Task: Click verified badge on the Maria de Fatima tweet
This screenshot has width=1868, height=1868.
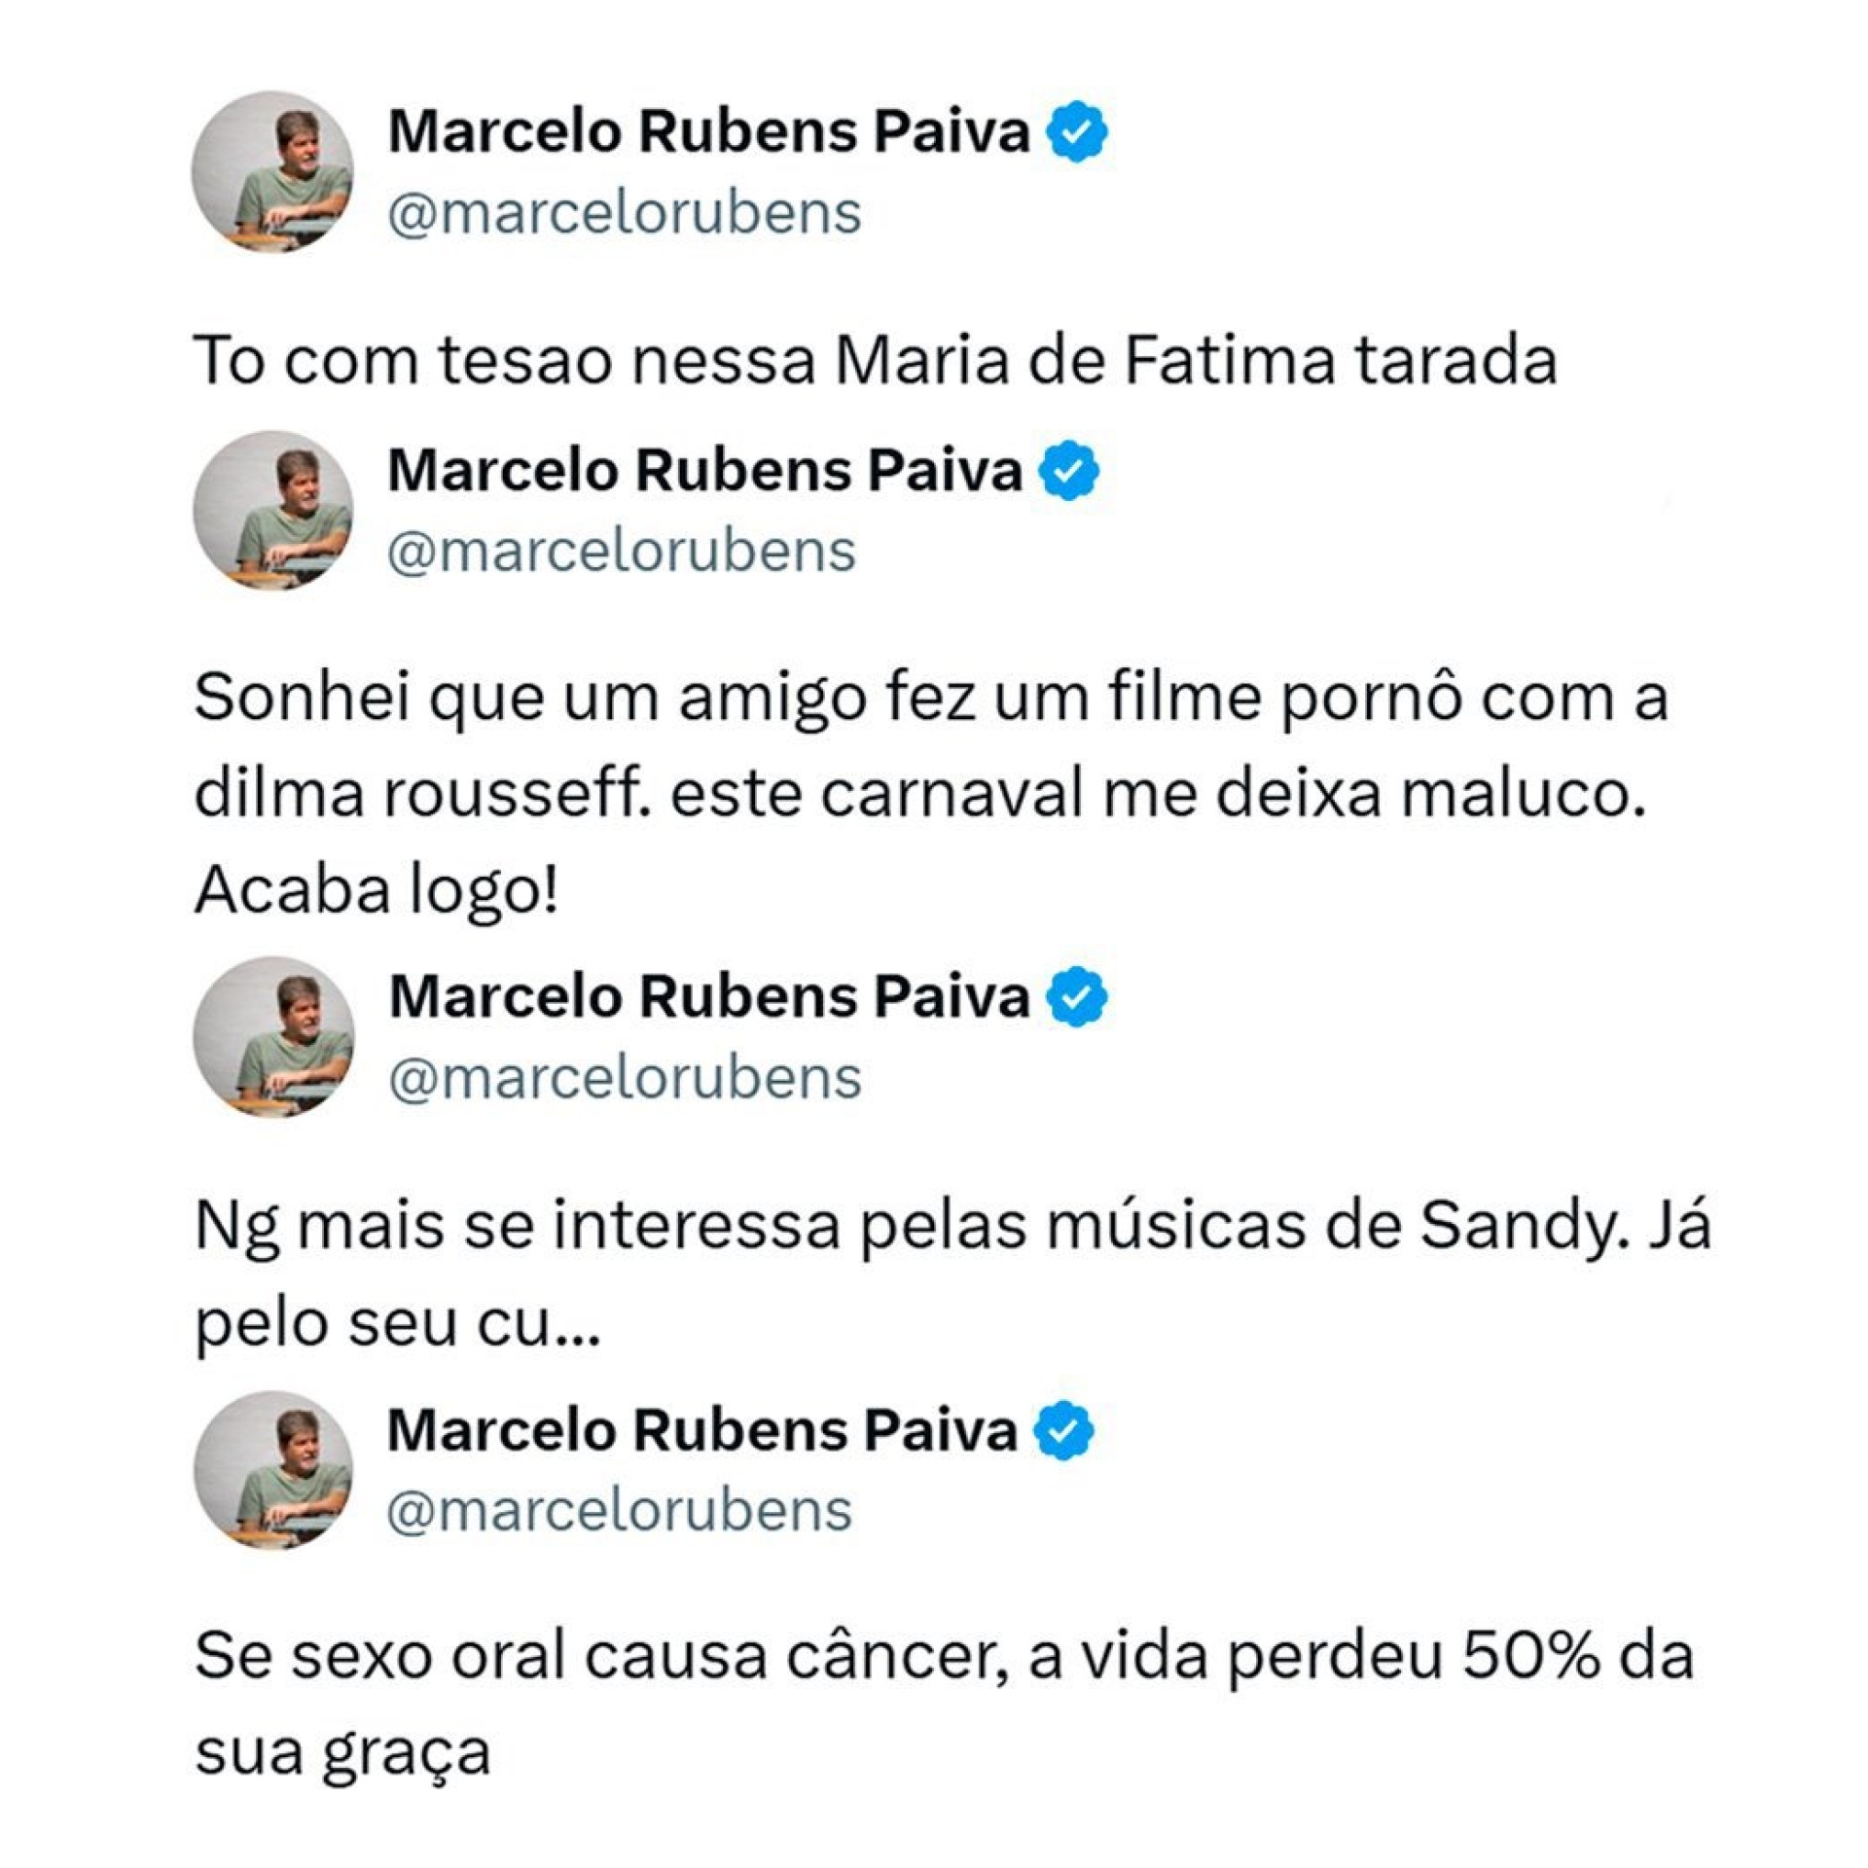Action: point(1076,133)
